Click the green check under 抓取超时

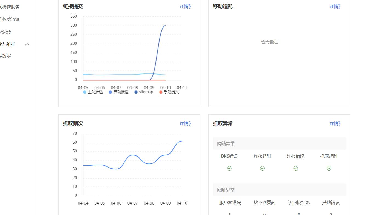coord(329,168)
